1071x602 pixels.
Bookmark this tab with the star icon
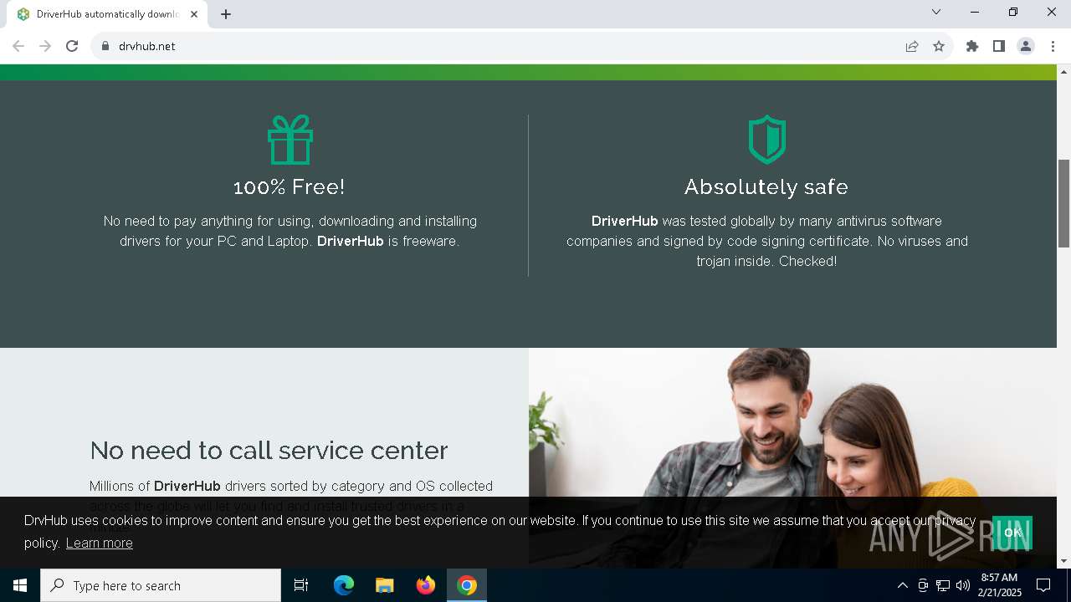coord(939,46)
